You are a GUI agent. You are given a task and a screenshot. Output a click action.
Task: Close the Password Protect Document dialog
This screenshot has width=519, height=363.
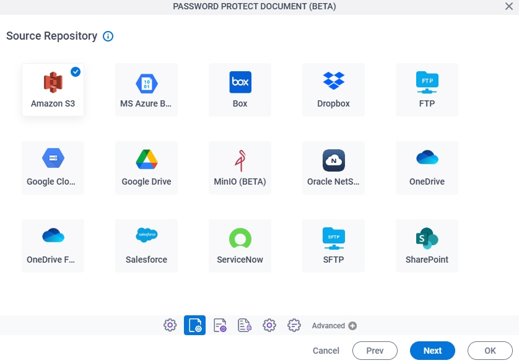pos(508,6)
